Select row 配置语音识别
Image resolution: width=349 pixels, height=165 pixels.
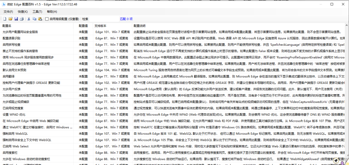pyautogui.click(x=173, y=38)
